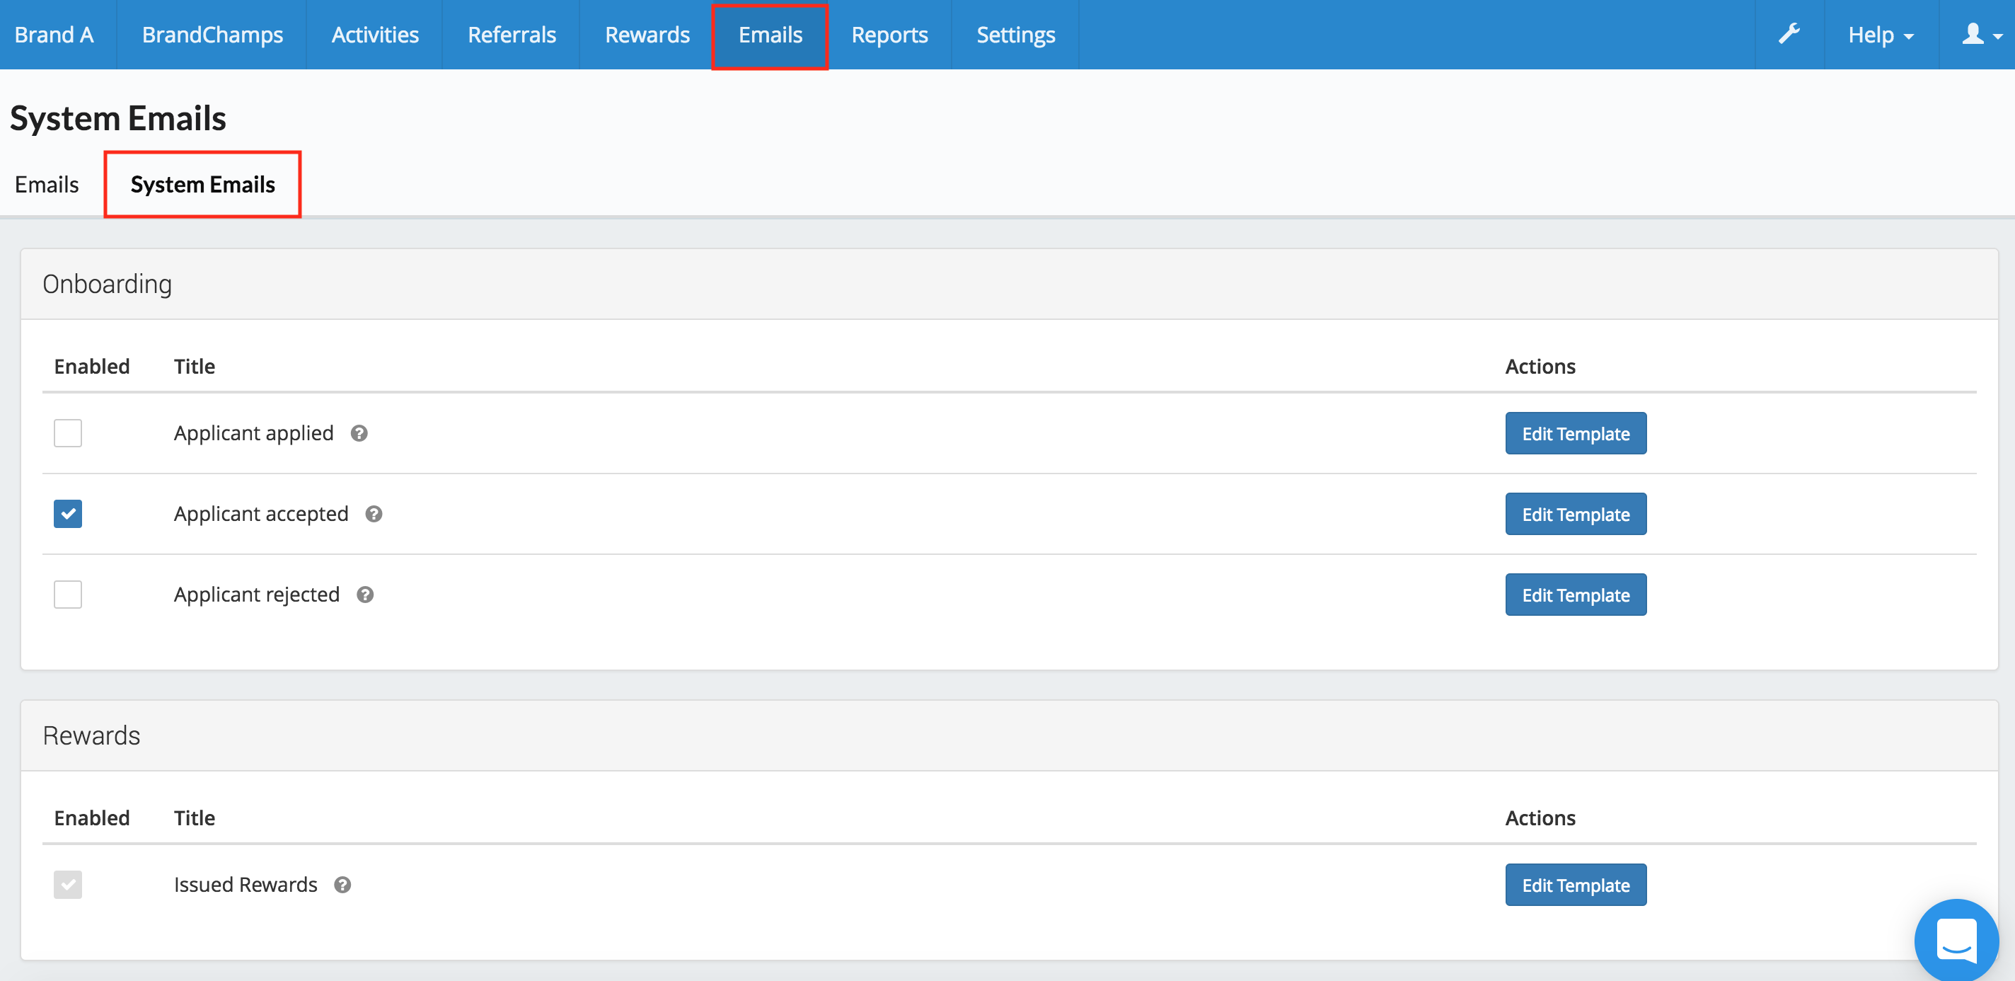Image resolution: width=2015 pixels, height=981 pixels.
Task: Open the BrandChamps page
Action: click(x=212, y=34)
